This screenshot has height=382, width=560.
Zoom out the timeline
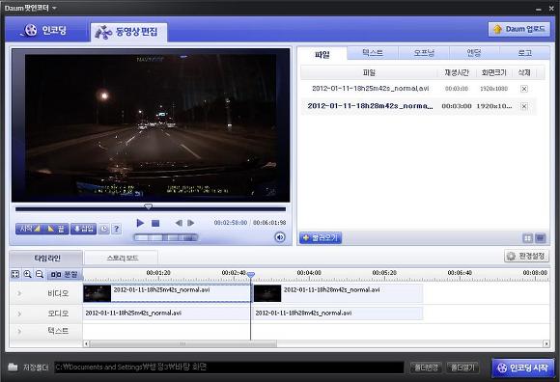tap(40, 274)
